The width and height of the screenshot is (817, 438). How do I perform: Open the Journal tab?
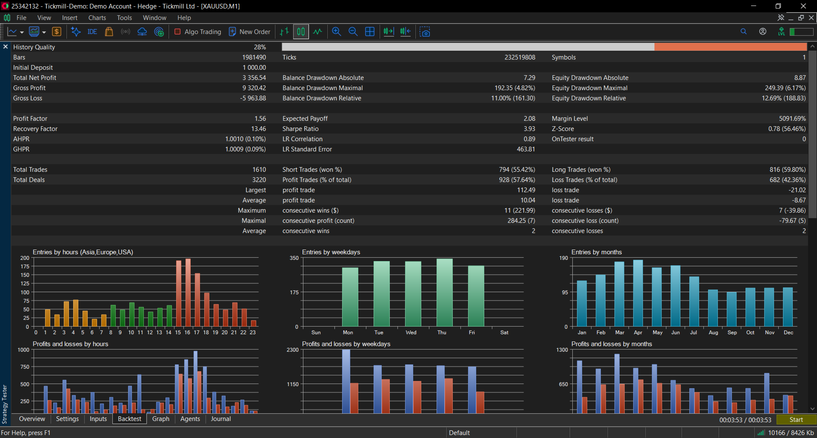(x=221, y=419)
